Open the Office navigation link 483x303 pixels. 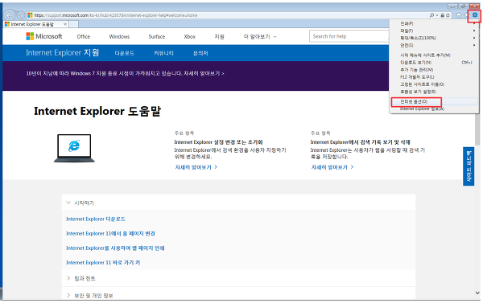click(84, 37)
